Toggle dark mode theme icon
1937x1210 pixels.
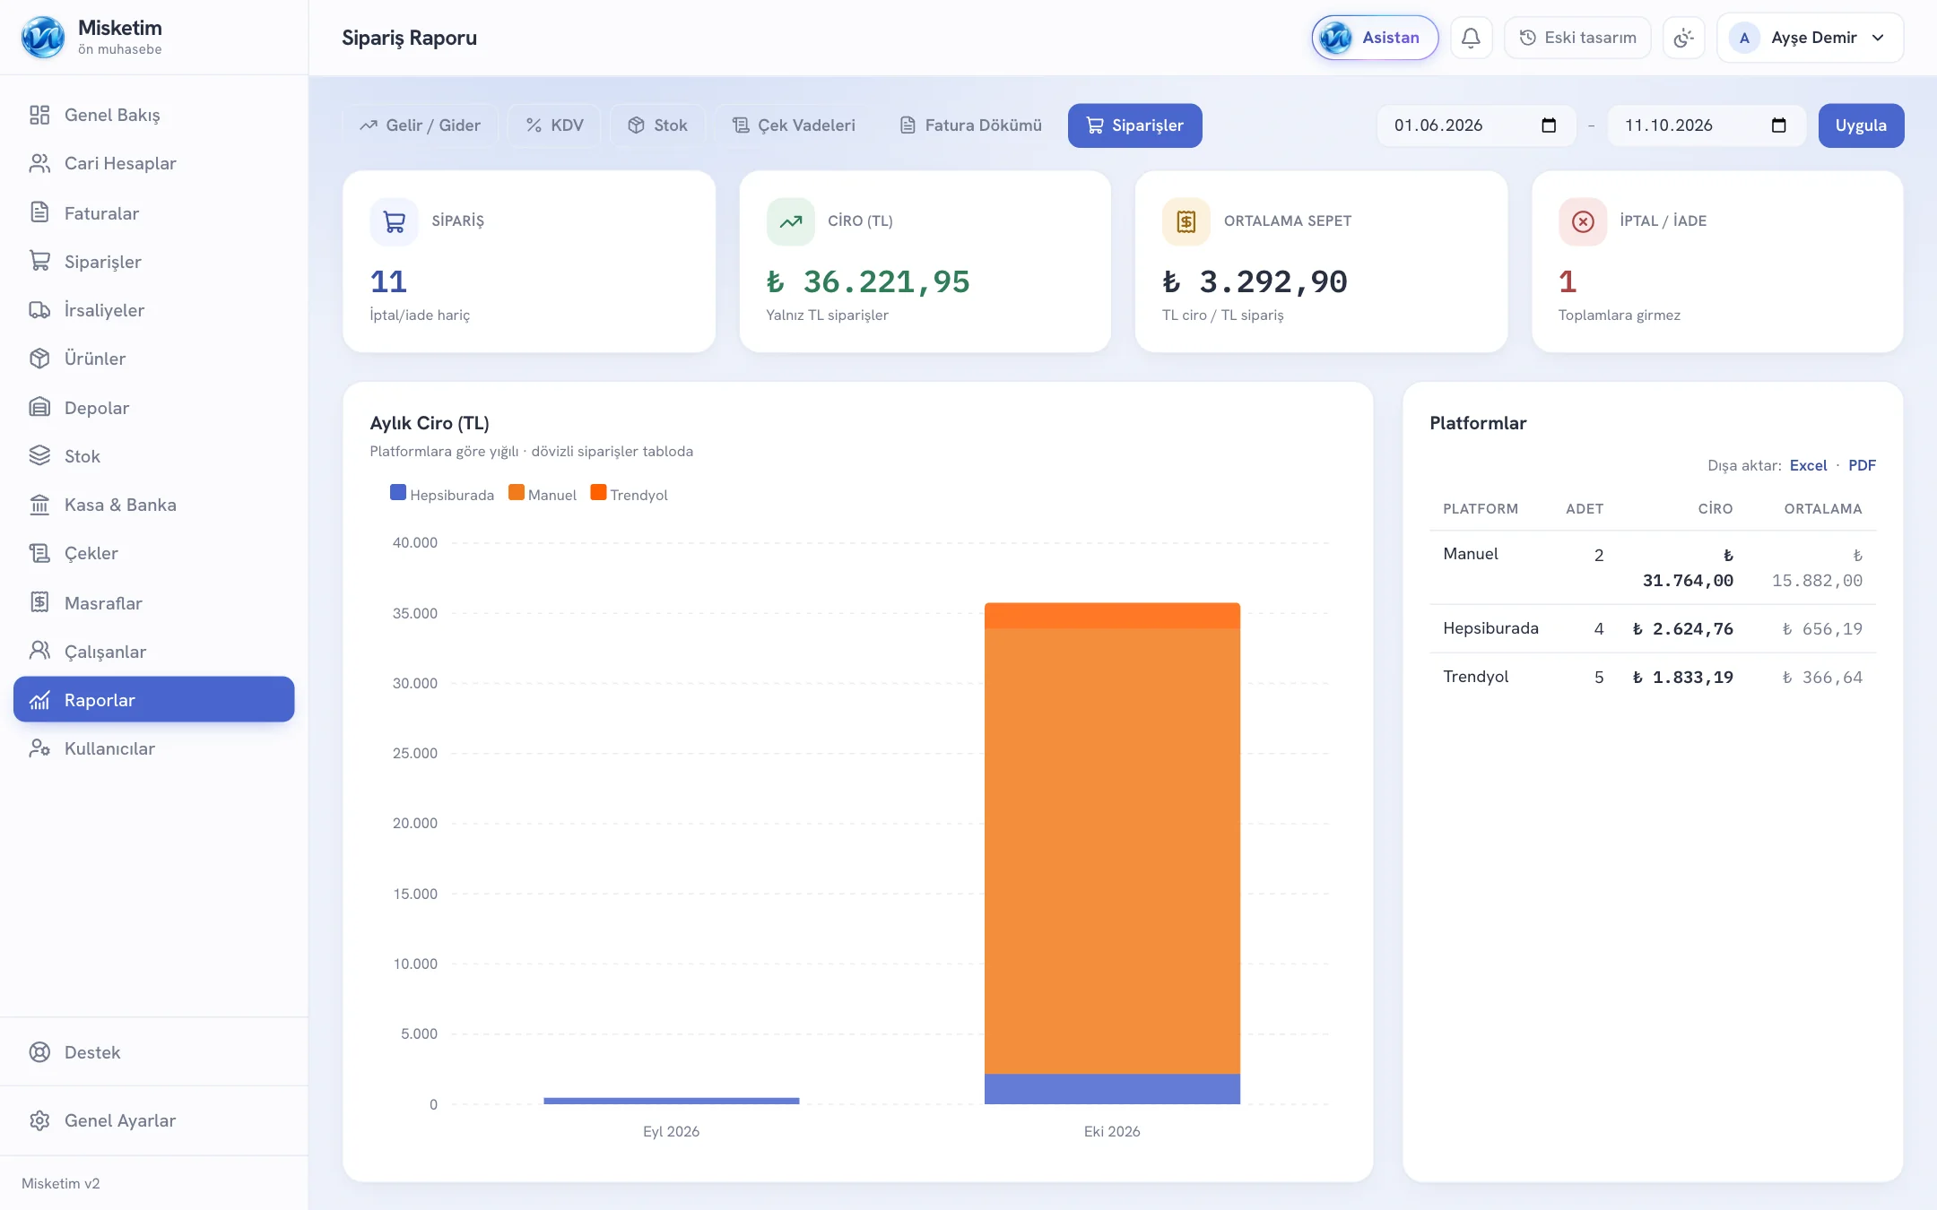[1683, 38]
